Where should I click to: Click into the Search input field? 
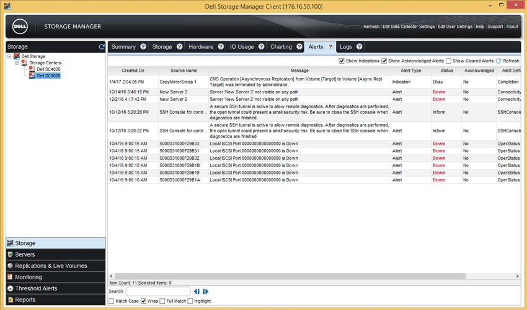pyautogui.click(x=158, y=291)
